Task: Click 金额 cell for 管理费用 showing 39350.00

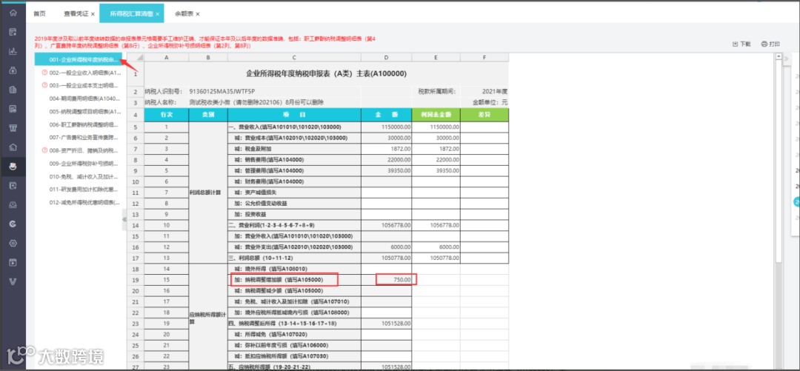Action: [386, 170]
